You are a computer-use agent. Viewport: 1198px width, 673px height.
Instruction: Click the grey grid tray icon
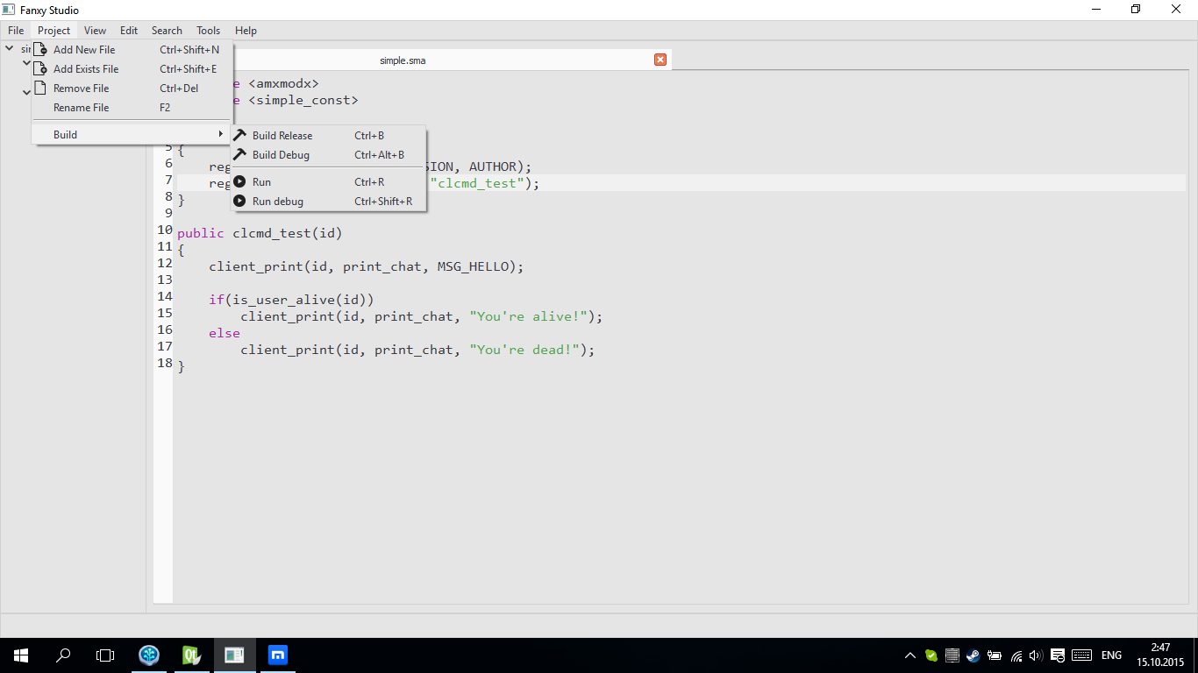pyautogui.click(x=952, y=655)
